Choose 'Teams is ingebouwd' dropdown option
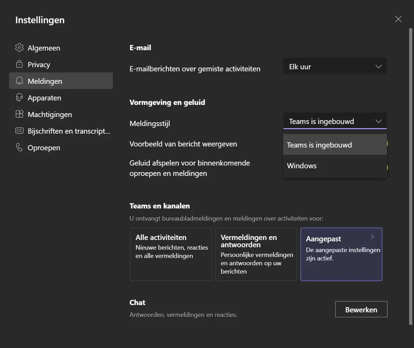Viewport: 414px width, 348px height. tap(335, 145)
